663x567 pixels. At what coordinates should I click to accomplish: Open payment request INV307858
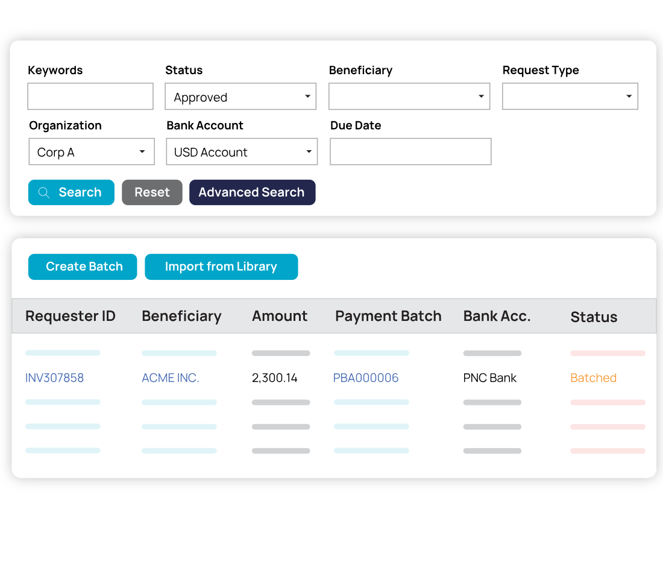[54, 378]
